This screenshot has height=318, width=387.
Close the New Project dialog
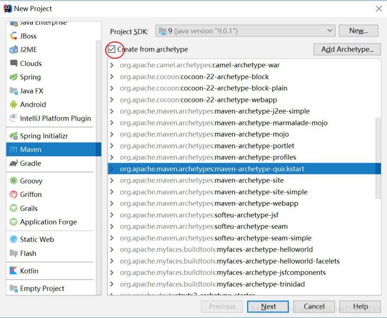coord(379,9)
